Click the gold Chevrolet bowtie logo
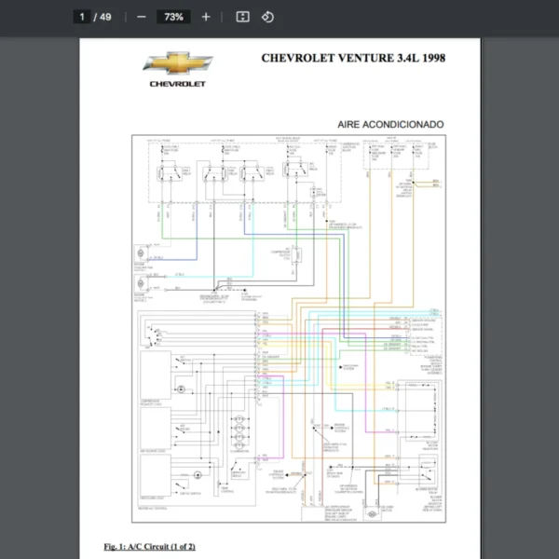The image size is (559, 559). pos(178,63)
